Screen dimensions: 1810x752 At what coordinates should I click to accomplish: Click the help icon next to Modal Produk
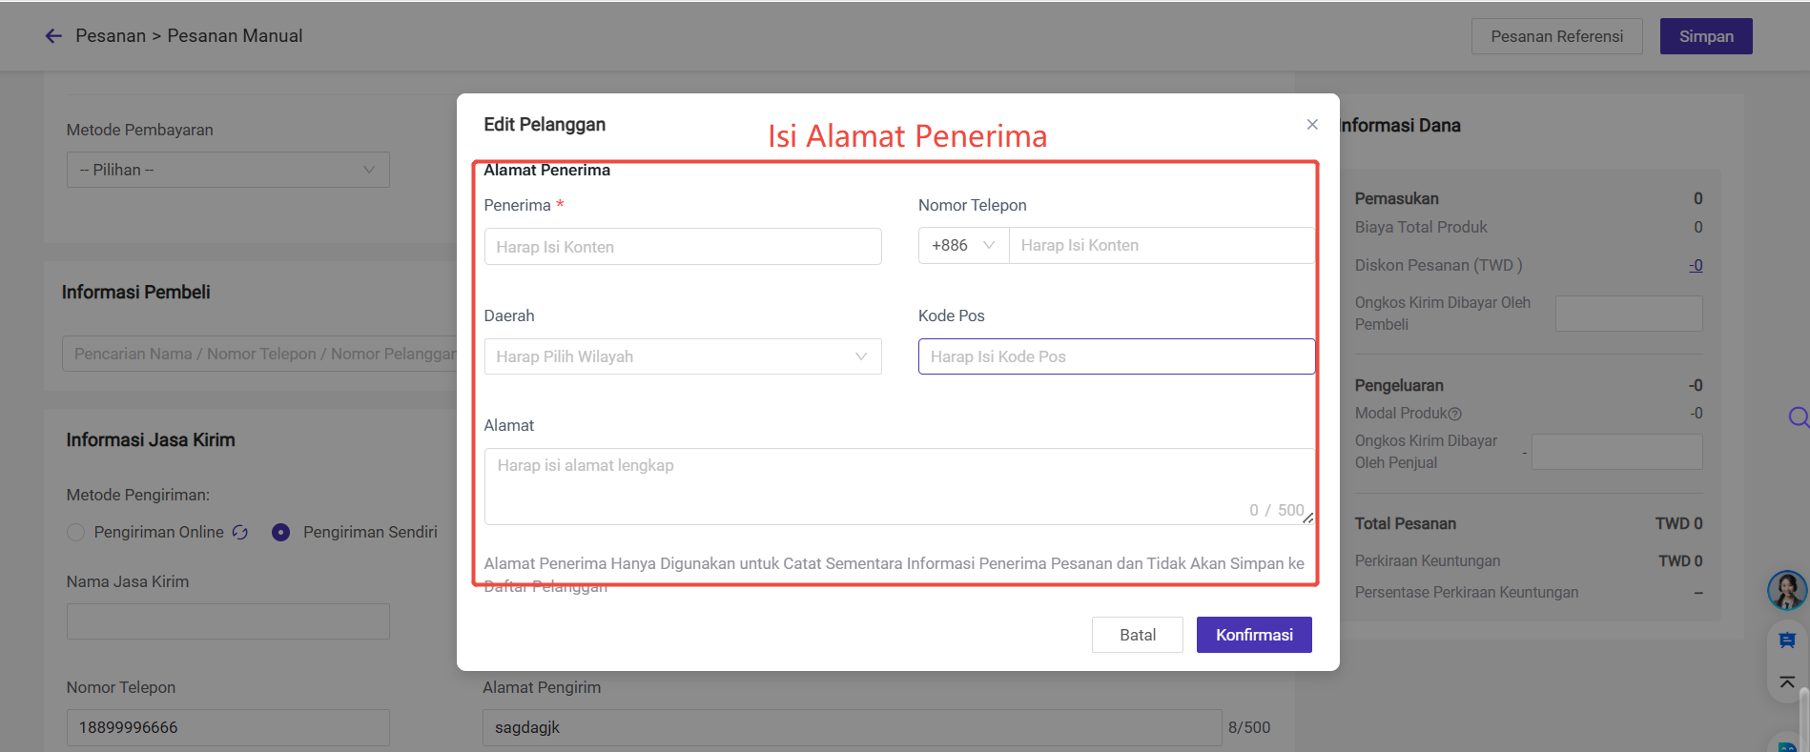pyautogui.click(x=1455, y=414)
